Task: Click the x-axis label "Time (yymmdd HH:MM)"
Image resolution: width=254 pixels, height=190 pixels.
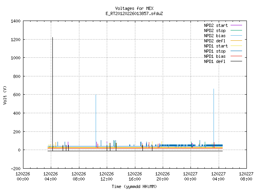Action: 134,186
